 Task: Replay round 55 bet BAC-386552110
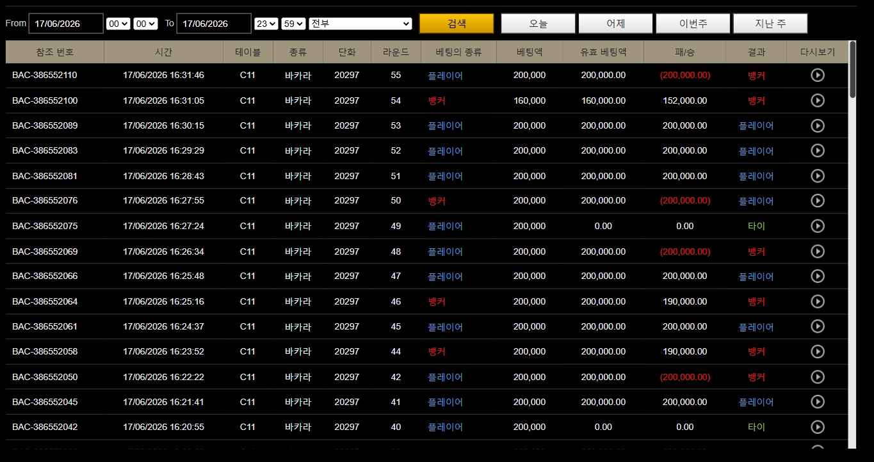(818, 76)
